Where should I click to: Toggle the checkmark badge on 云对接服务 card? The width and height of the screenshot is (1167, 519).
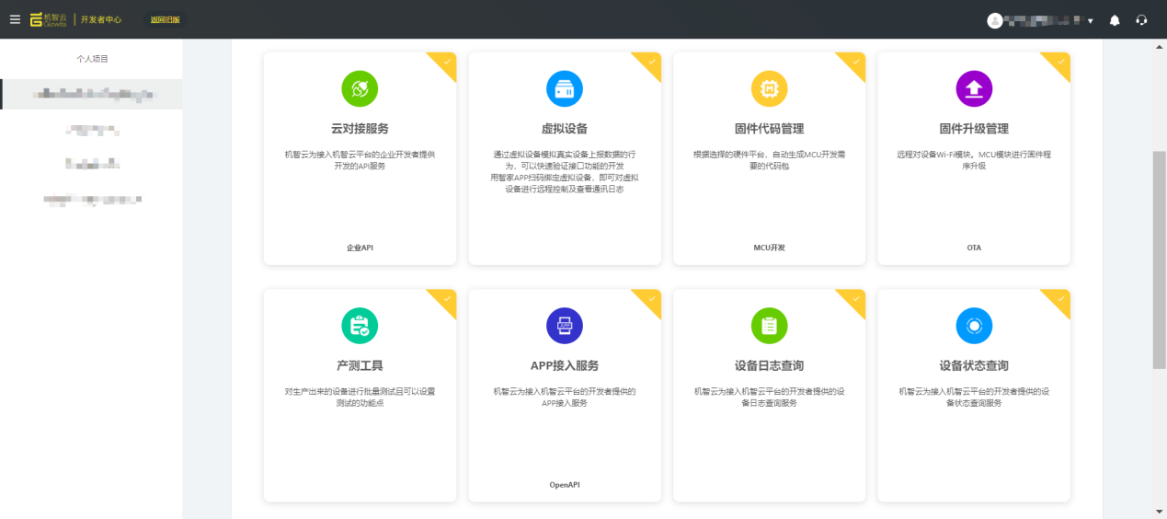tap(446, 63)
